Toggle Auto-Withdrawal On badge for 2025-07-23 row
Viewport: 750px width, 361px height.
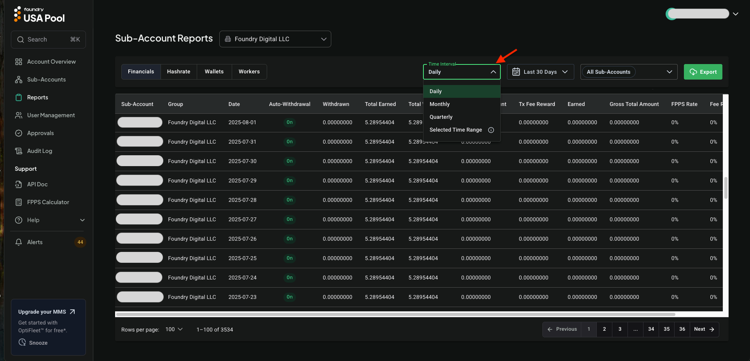click(x=289, y=297)
